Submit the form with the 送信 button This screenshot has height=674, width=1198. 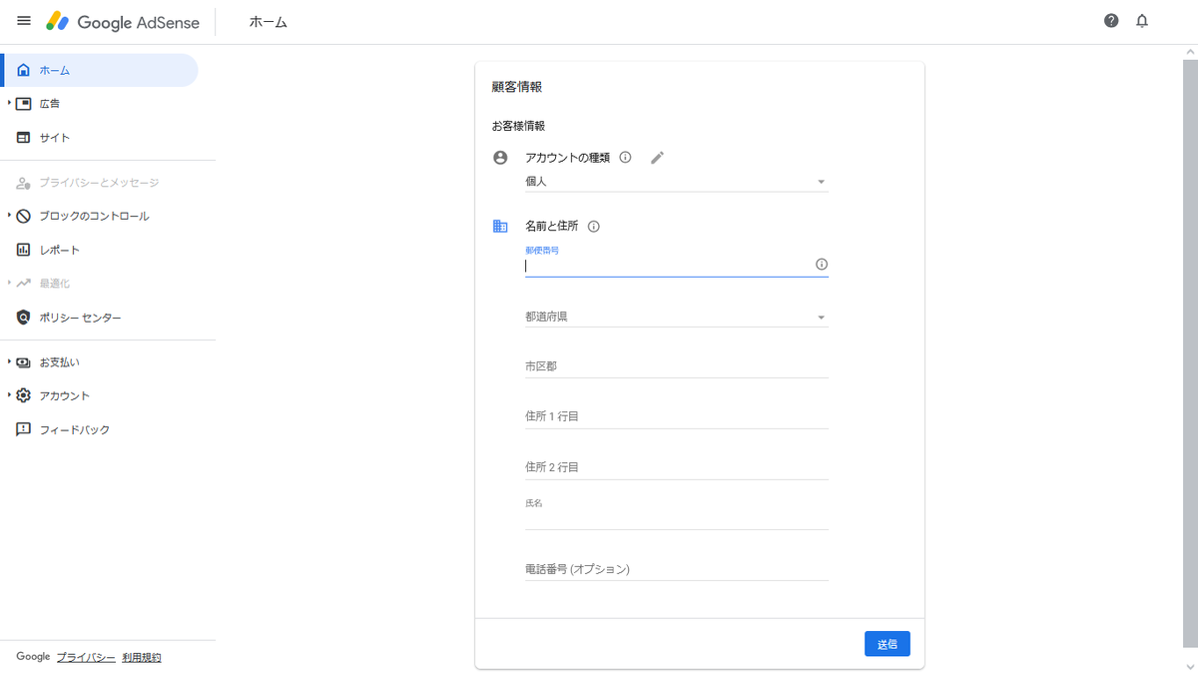pos(887,643)
